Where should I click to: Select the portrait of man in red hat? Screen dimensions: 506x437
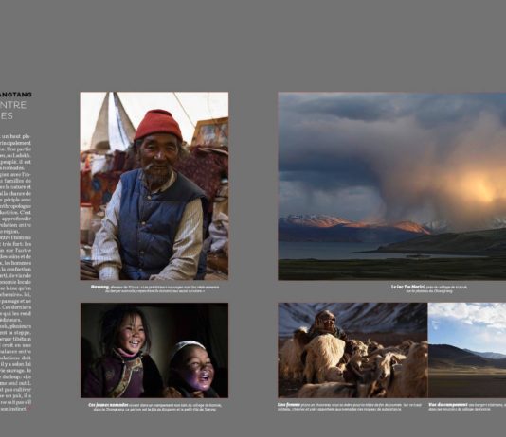(154, 185)
